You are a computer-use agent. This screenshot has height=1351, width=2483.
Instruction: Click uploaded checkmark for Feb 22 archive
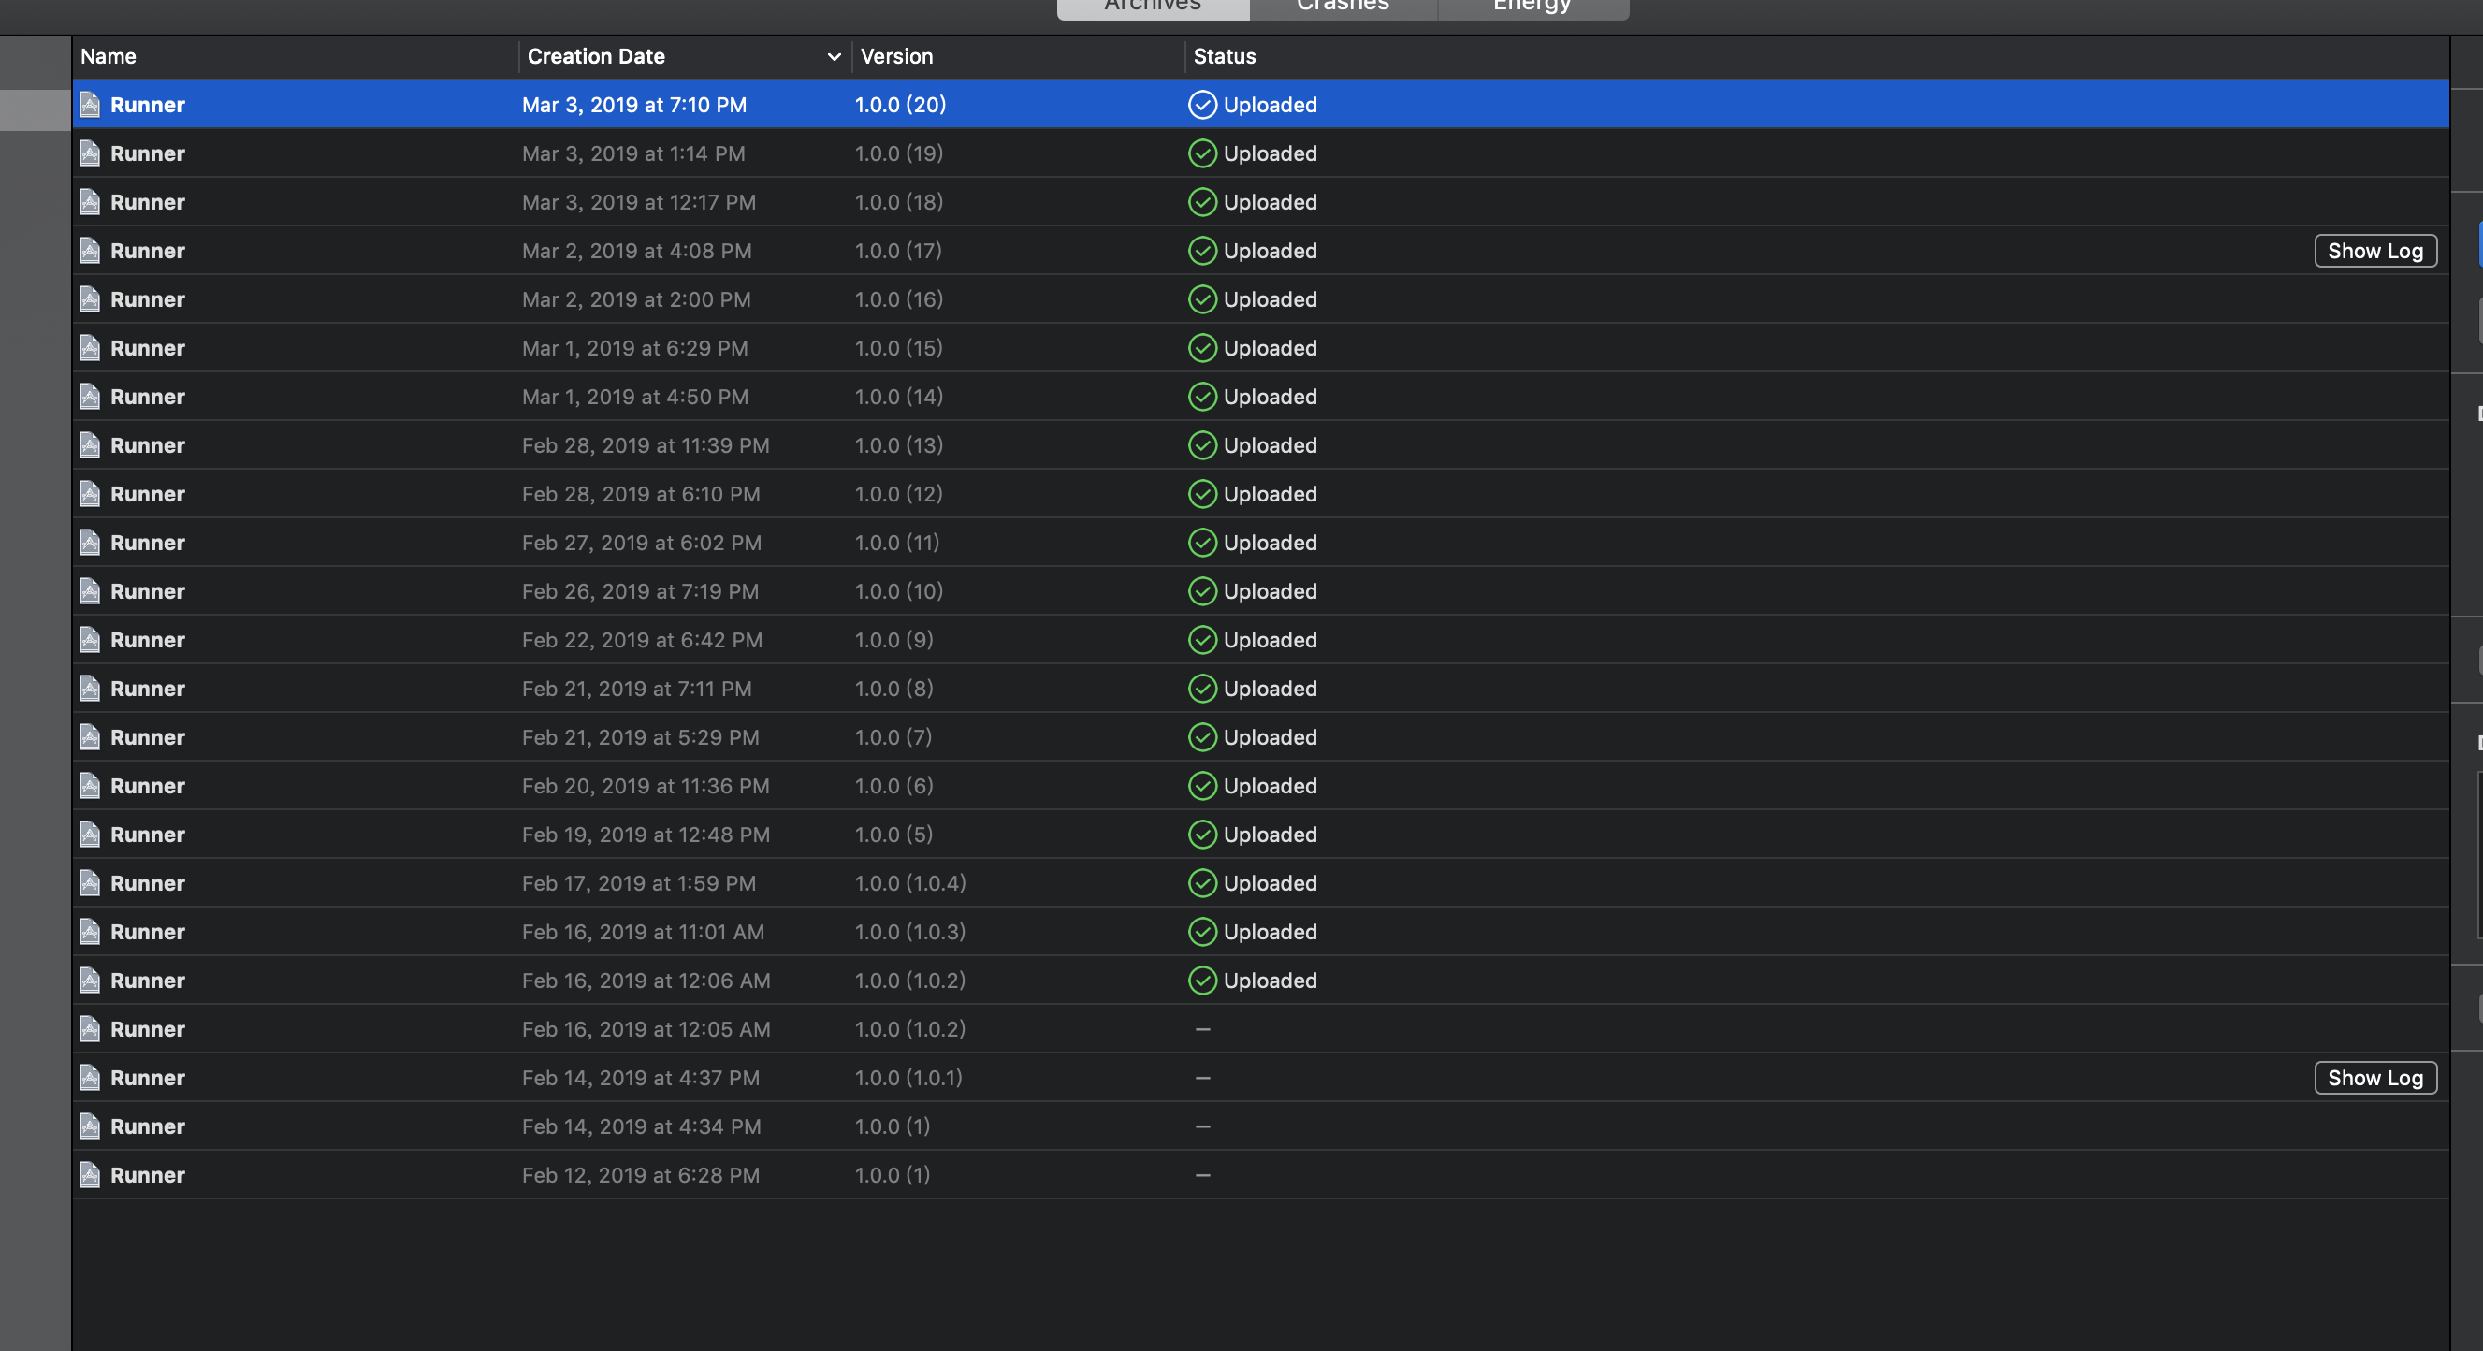click(1202, 640)
